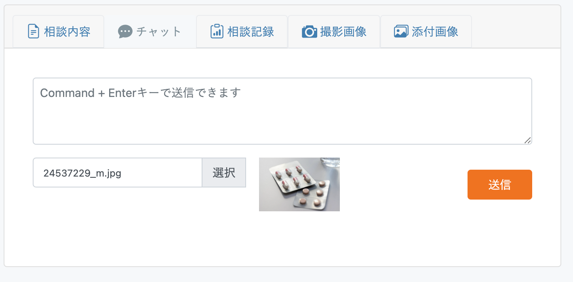Click the document icon on 相談内容 tab
The image size is (573, 282).
(x=34, y=32)
